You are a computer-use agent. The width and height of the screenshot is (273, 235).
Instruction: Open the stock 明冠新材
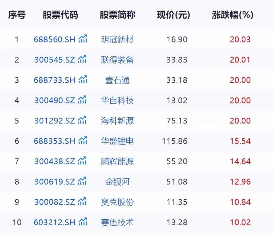tap(117, 40)
